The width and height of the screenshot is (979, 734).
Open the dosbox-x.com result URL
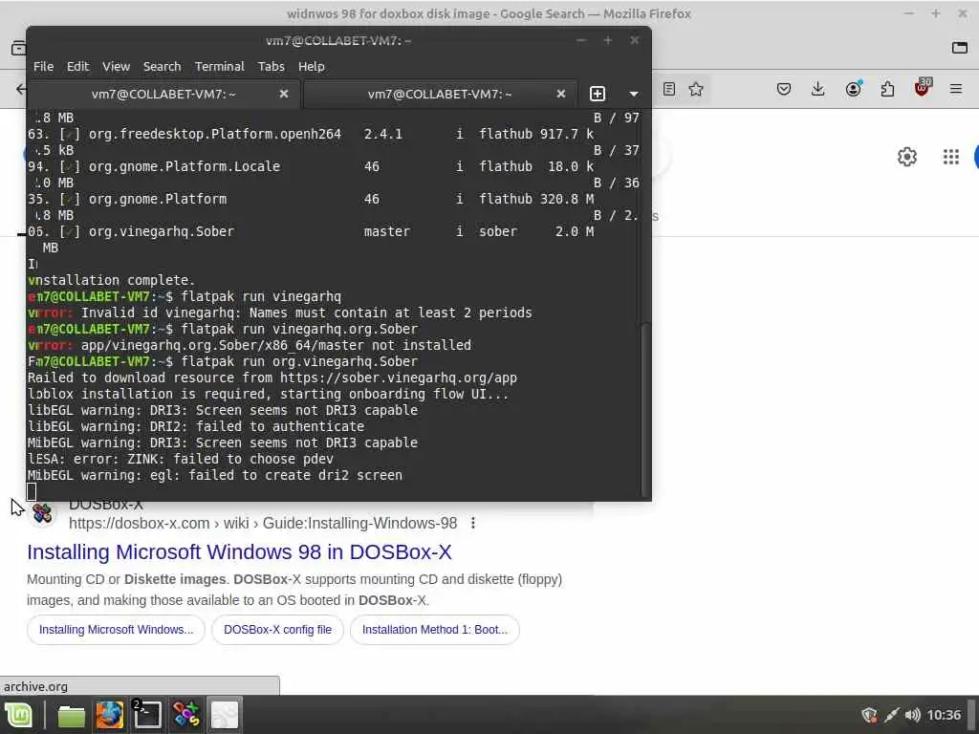263,523
